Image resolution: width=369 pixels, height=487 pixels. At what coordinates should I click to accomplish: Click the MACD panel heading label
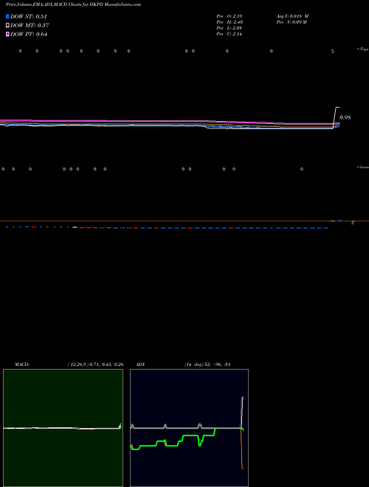pos(22,365)
